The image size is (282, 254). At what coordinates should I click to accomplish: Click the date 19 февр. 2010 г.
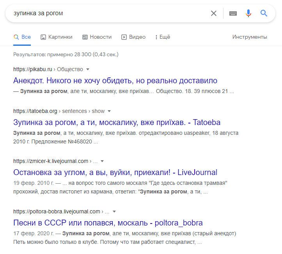coord(34,183)
